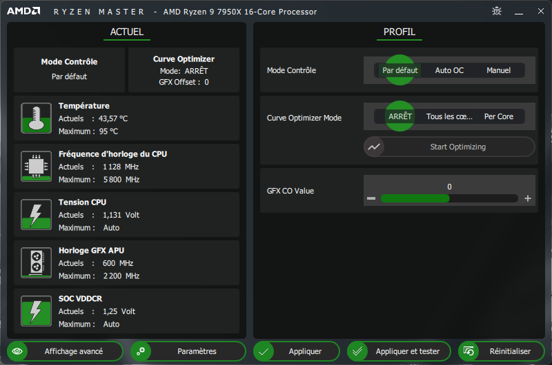Minimize the Ryzen Master window

point(519,12)
